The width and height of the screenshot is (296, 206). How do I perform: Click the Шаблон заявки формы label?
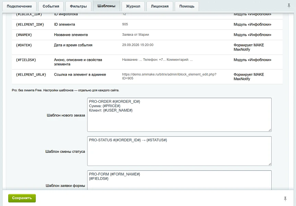[65, 186]
